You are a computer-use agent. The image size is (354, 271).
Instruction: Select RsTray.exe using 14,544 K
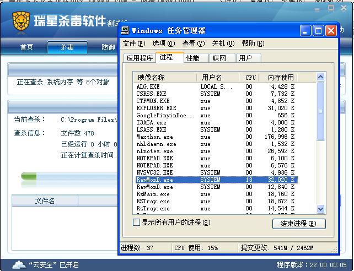coord(216,208)
